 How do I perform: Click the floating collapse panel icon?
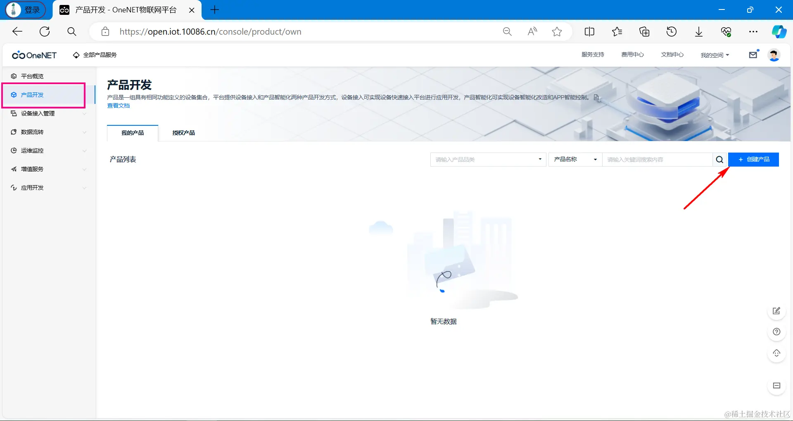pos(776,386)
